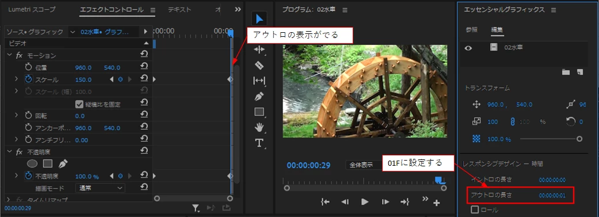Reset the 描画モード parameter
Viewport: 599px width, 217px height.
(144, 187)
